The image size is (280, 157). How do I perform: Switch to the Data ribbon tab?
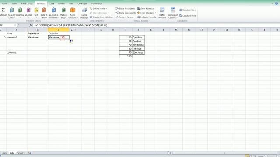pyautogui.click(x=52, y=3)
